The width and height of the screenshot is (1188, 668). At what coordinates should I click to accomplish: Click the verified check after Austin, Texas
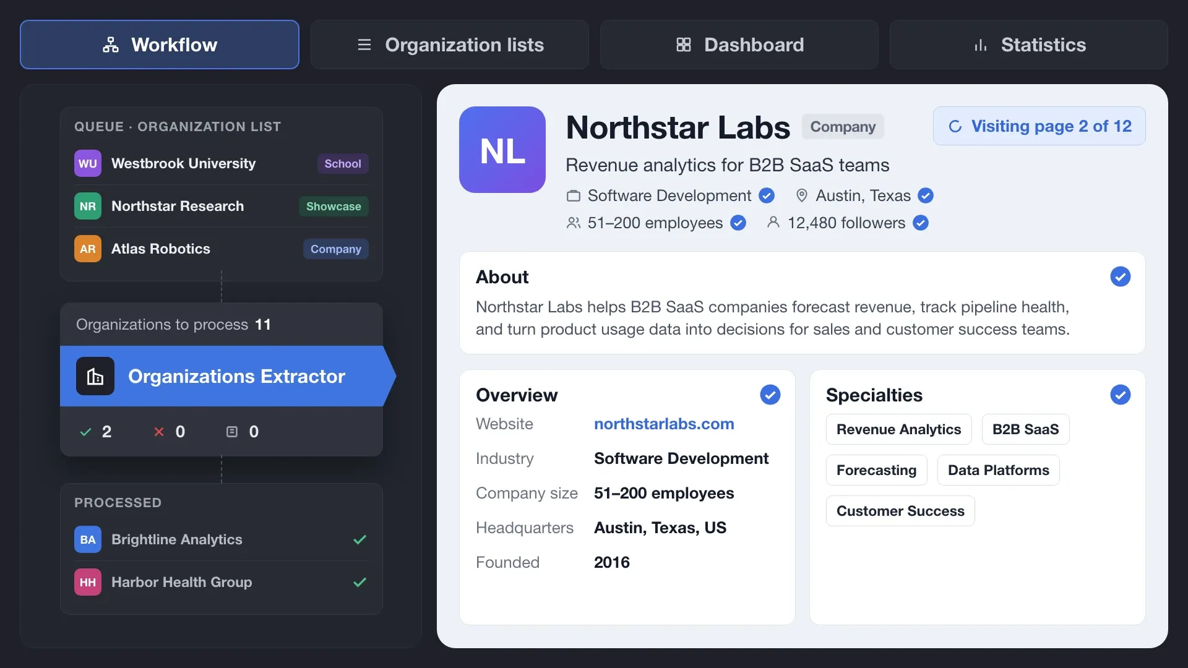pyautogui.click(x=926, y=195)
